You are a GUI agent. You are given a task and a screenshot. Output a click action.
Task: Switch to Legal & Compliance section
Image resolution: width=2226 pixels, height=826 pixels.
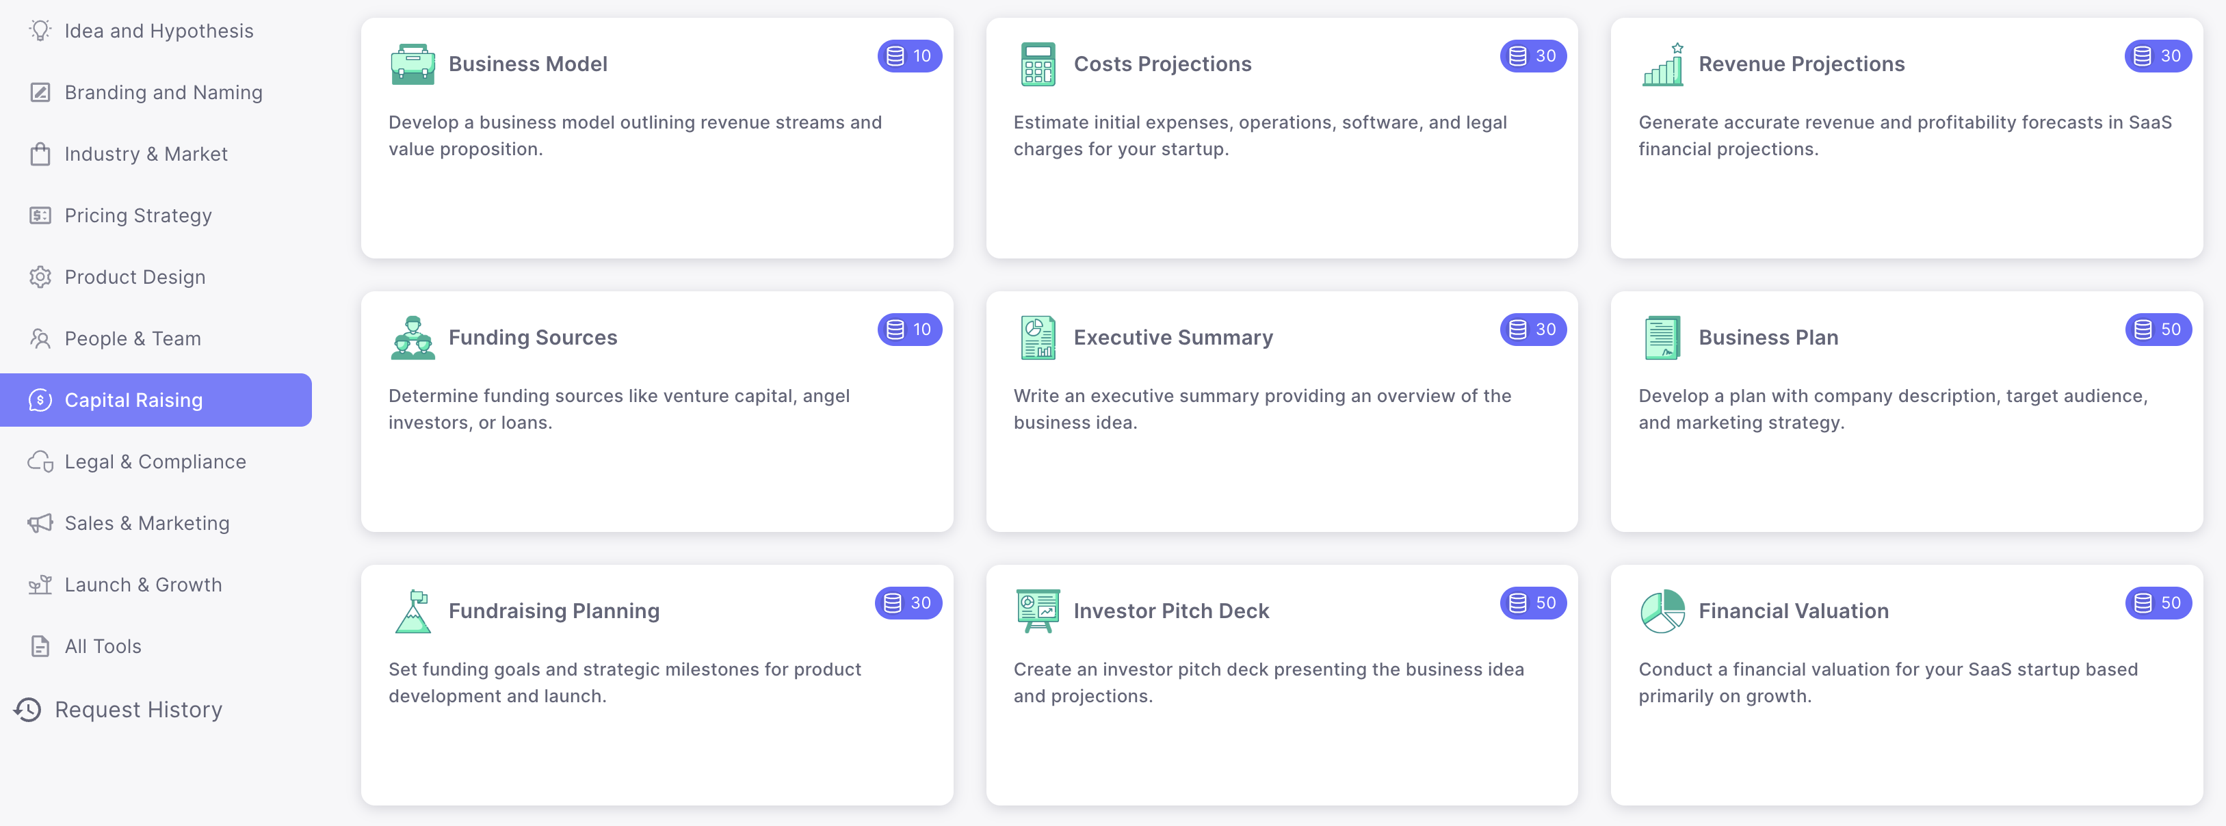coord(155,462)
